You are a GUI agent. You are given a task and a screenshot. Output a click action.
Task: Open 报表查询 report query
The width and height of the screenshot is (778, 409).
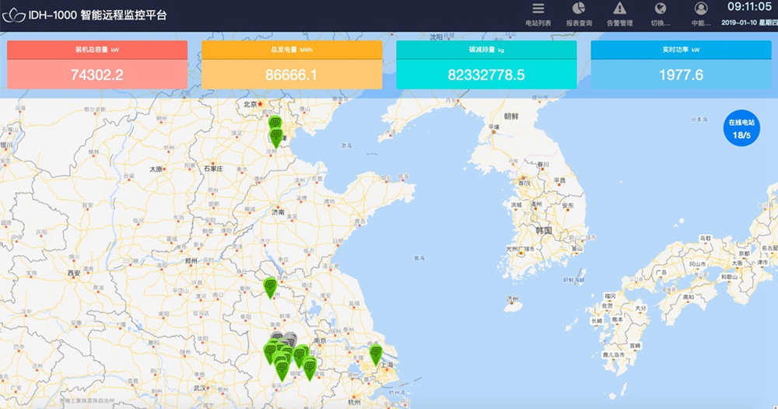point(579,14)
